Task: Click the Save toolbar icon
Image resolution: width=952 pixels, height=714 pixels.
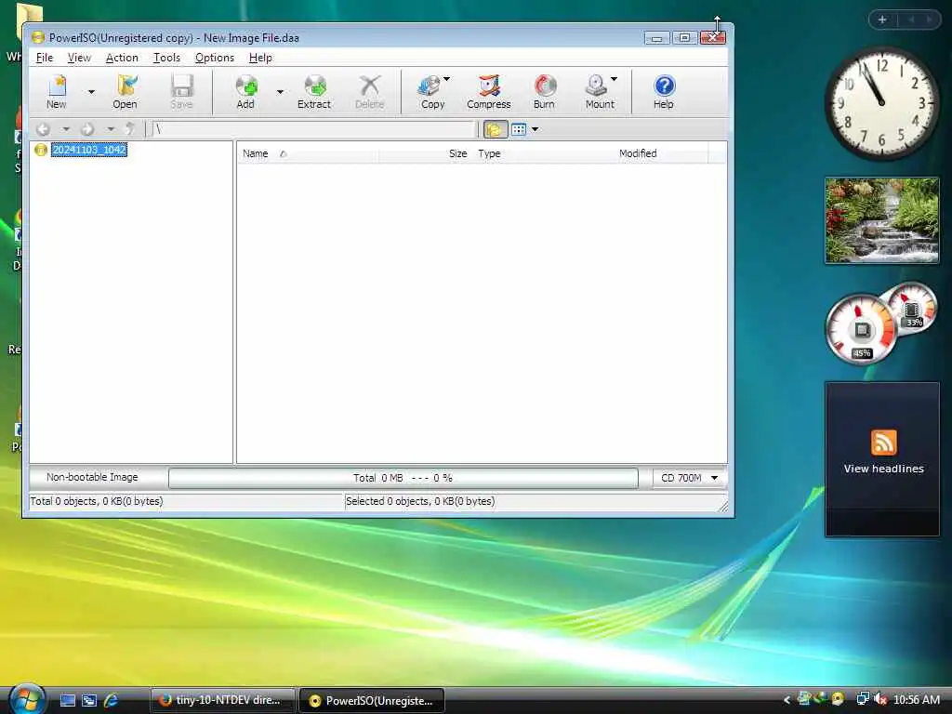Action: 181,92
